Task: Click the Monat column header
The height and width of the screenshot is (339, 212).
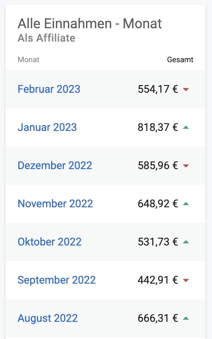Action: pos(29,60)
